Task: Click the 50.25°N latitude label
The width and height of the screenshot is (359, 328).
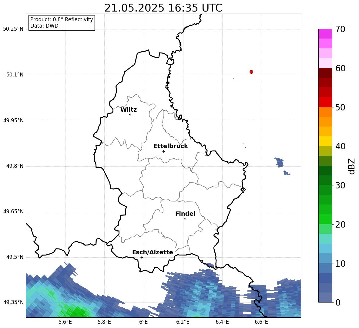Action: [x=13, y=29]
